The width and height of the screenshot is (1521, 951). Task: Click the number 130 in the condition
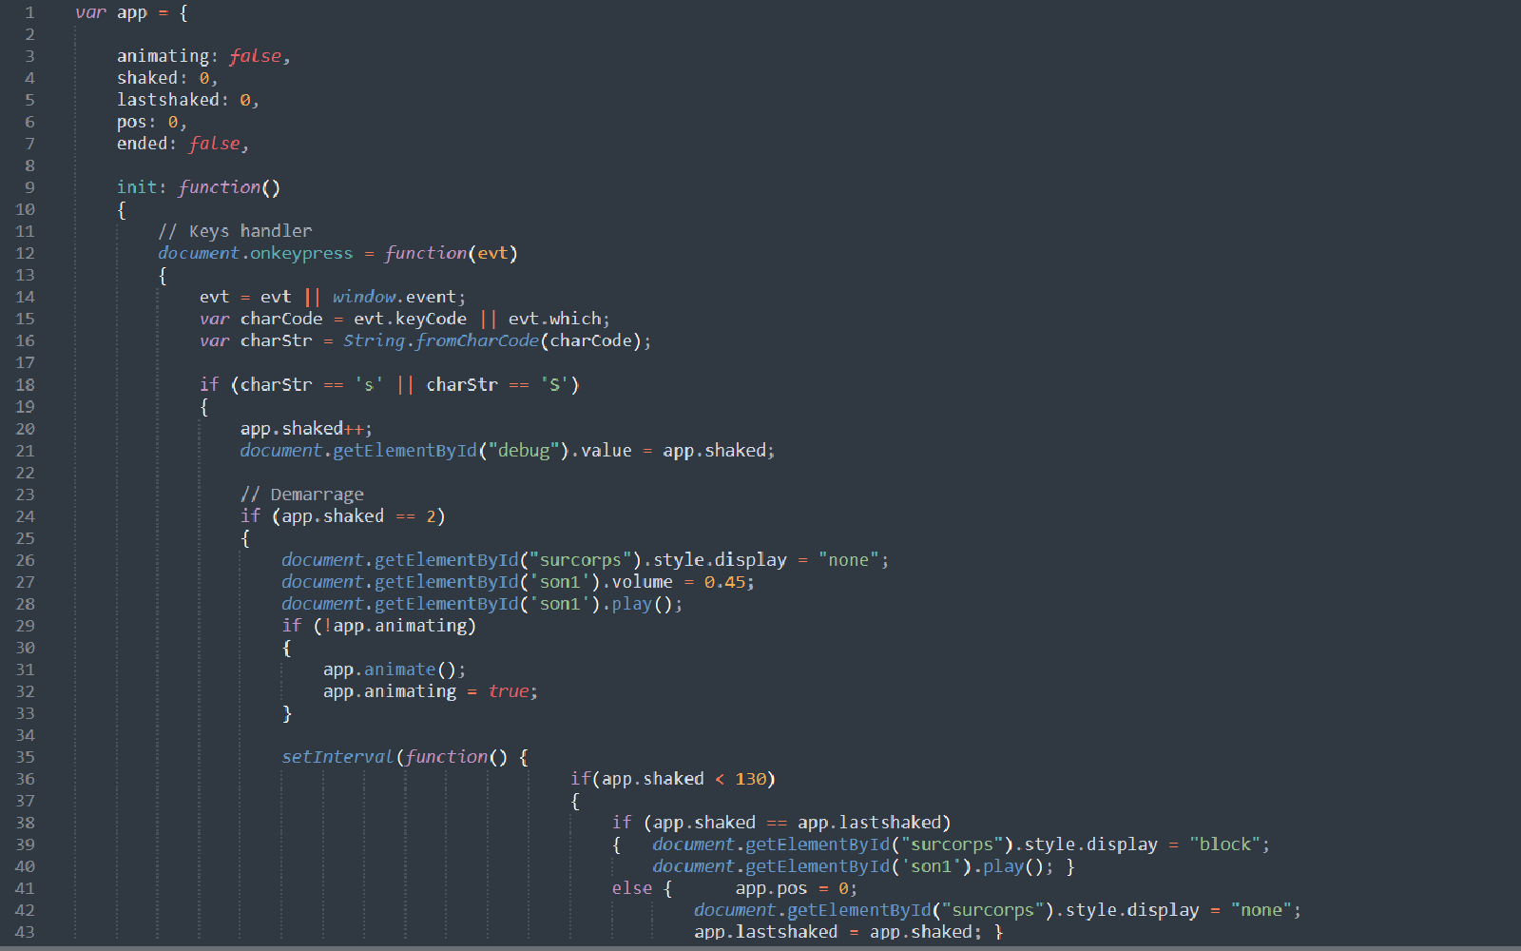point(750,779)
